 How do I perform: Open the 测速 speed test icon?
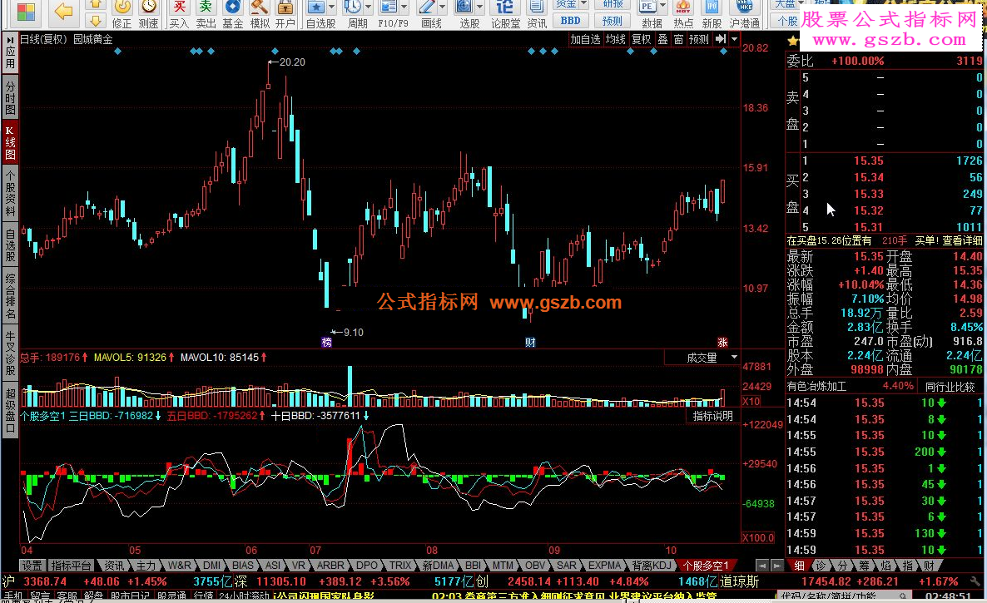pos(149,14)
